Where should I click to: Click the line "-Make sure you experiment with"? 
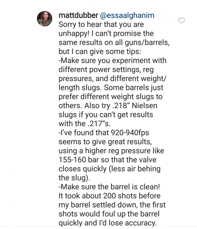click(x=112, y=60)
